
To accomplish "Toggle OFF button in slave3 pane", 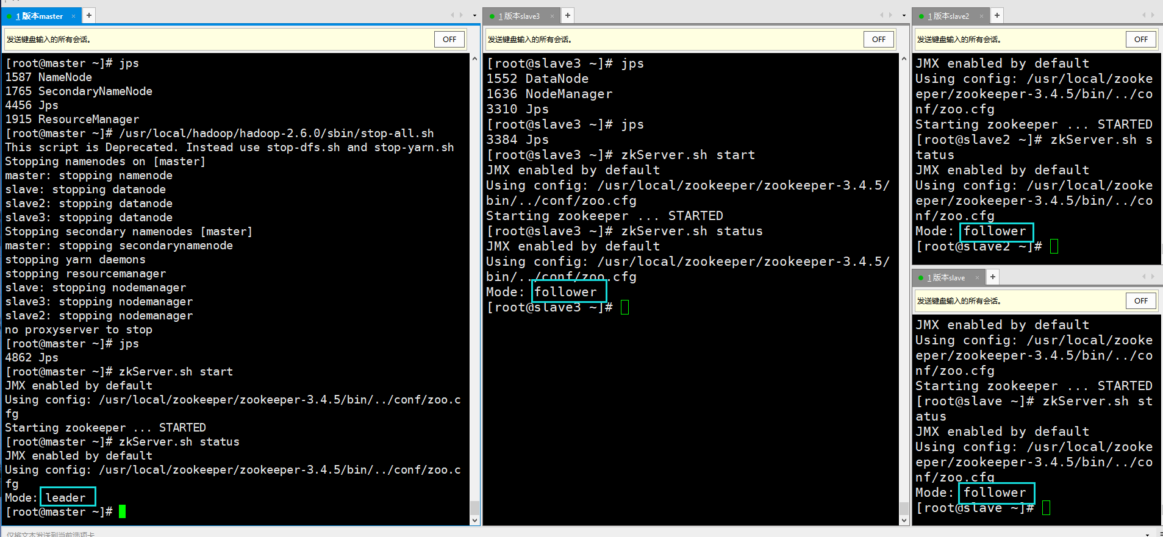I will 879,40.
